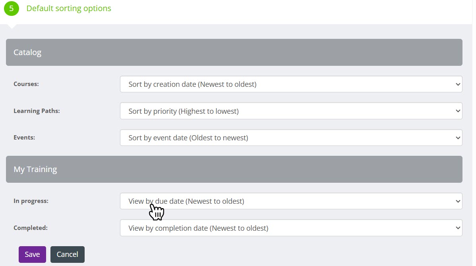Open the Events sort by event date dropdown
The image size is (476, 266).
pyautogui.click(x=291, y=138)
